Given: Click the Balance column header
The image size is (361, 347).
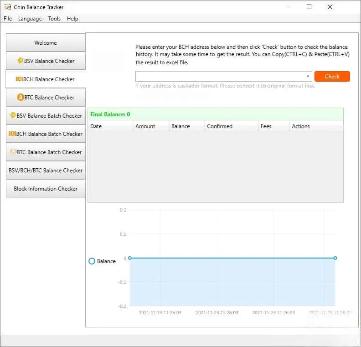Looking at the screenshot, I should click(186, 126).
